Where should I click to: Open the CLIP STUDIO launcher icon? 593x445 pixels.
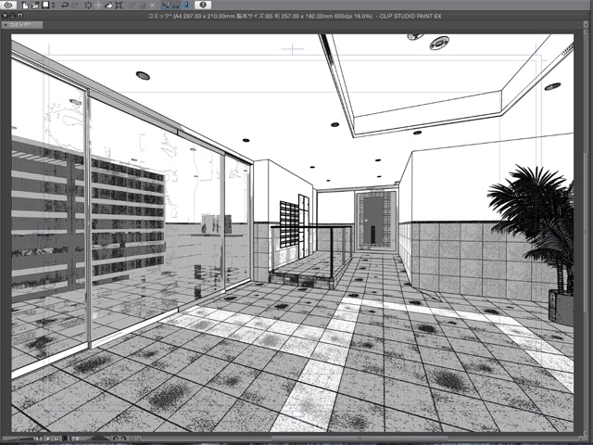click(x=8, y=5)
